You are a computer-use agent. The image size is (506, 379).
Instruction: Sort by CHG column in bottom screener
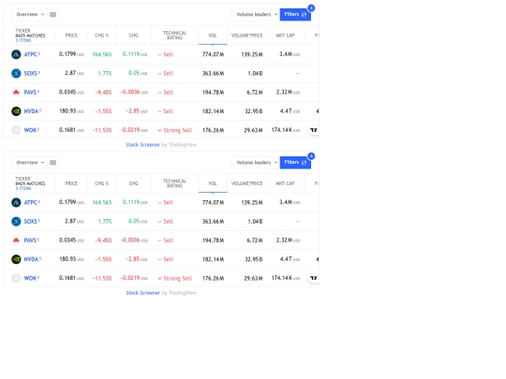pyautogui.click(x=134, y=183)
